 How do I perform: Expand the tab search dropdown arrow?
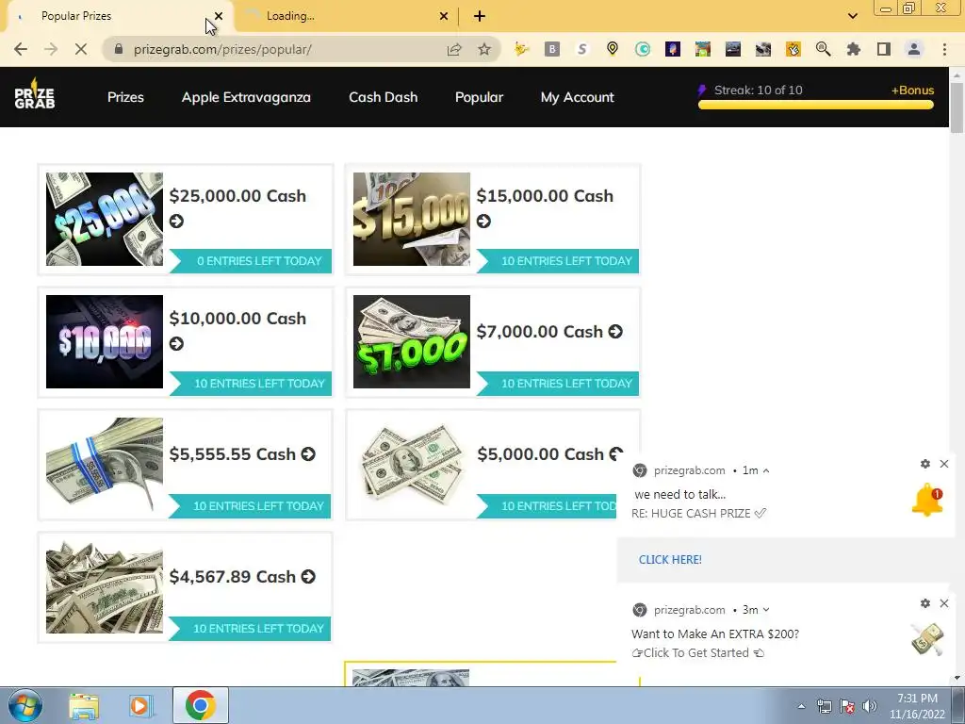[852, 16]
